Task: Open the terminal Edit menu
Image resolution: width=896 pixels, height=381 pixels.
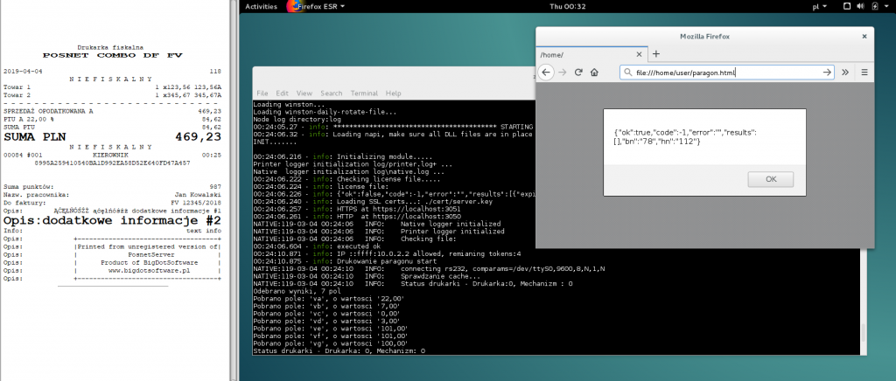Action: coord(283,93)
